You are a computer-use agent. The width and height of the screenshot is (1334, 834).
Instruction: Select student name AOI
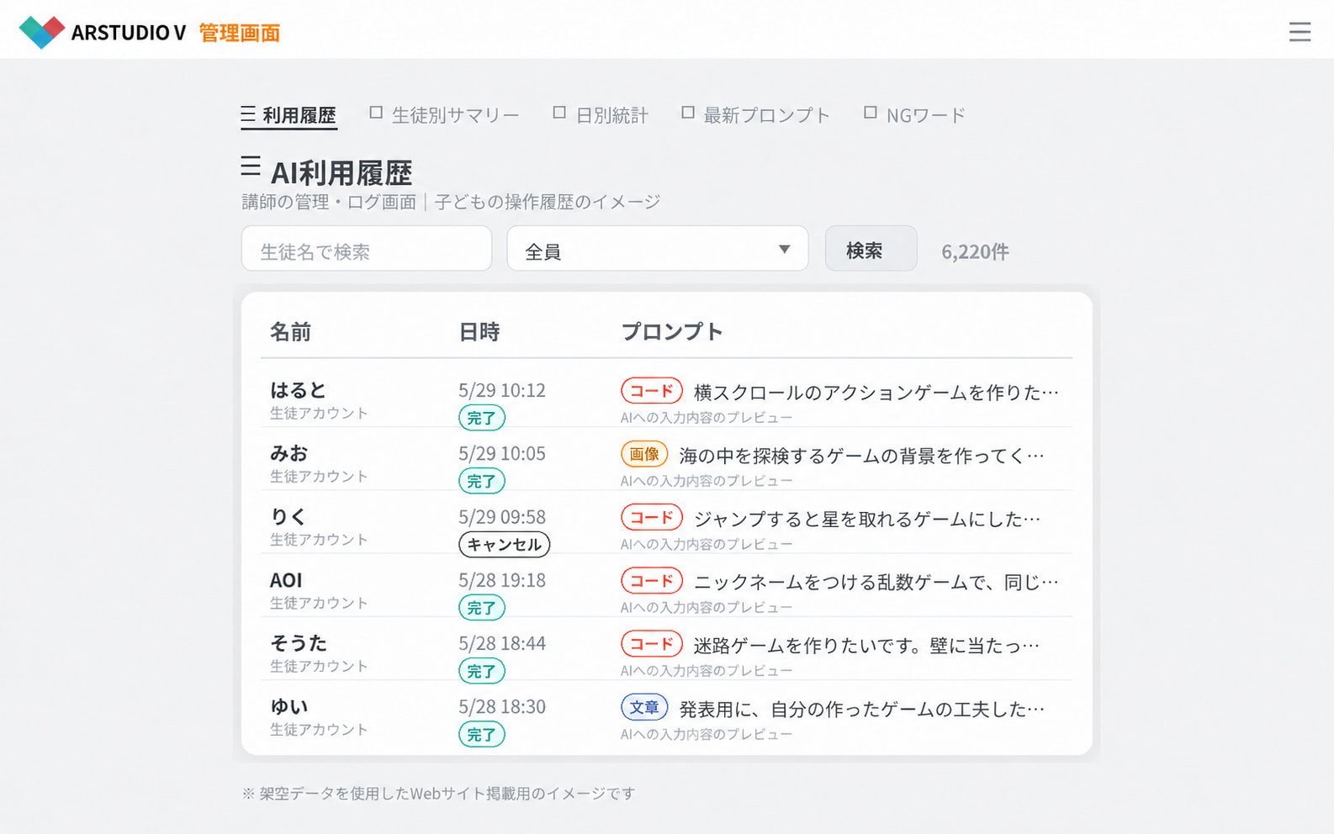click(286, 580)
